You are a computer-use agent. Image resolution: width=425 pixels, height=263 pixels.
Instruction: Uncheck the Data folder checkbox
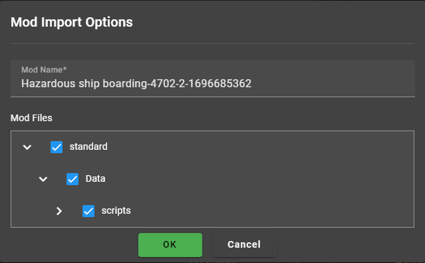(72, 179)
